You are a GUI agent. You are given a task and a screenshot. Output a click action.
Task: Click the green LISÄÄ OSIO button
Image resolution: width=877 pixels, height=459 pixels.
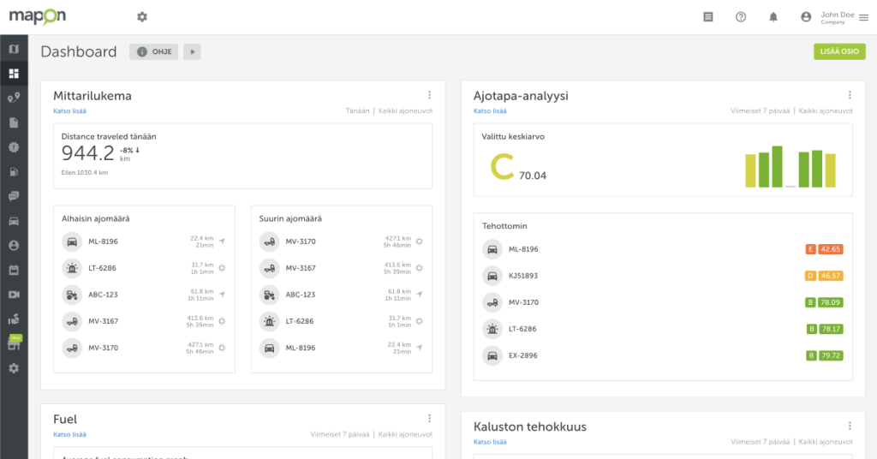point(839,51)
